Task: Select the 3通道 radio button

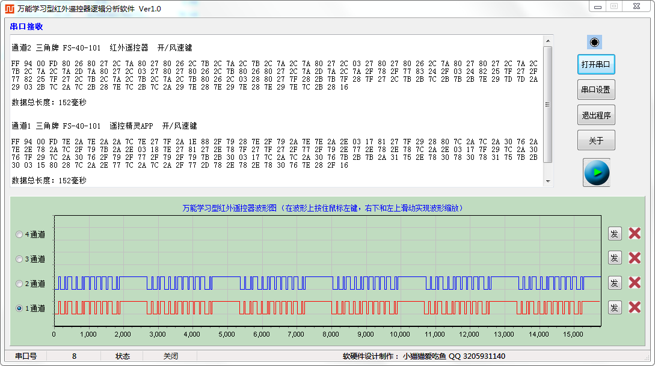Action: tap(19, 259)
